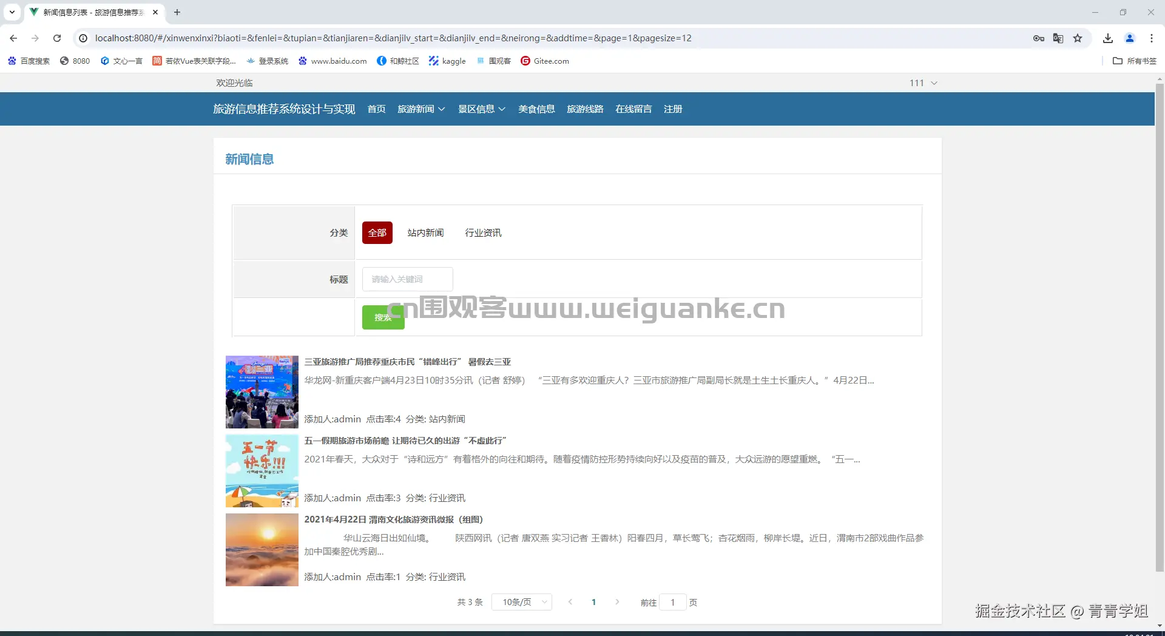The height and width of the screenshot is (636, 1165).
Task: Open the 在线留言 nav item
Action: (x=633, y=109)
